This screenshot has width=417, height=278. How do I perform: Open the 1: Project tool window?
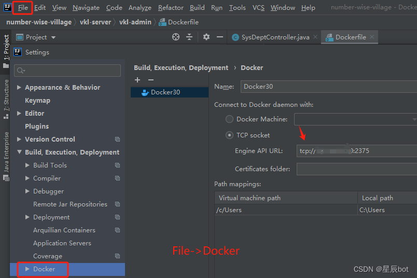point(6,51)
